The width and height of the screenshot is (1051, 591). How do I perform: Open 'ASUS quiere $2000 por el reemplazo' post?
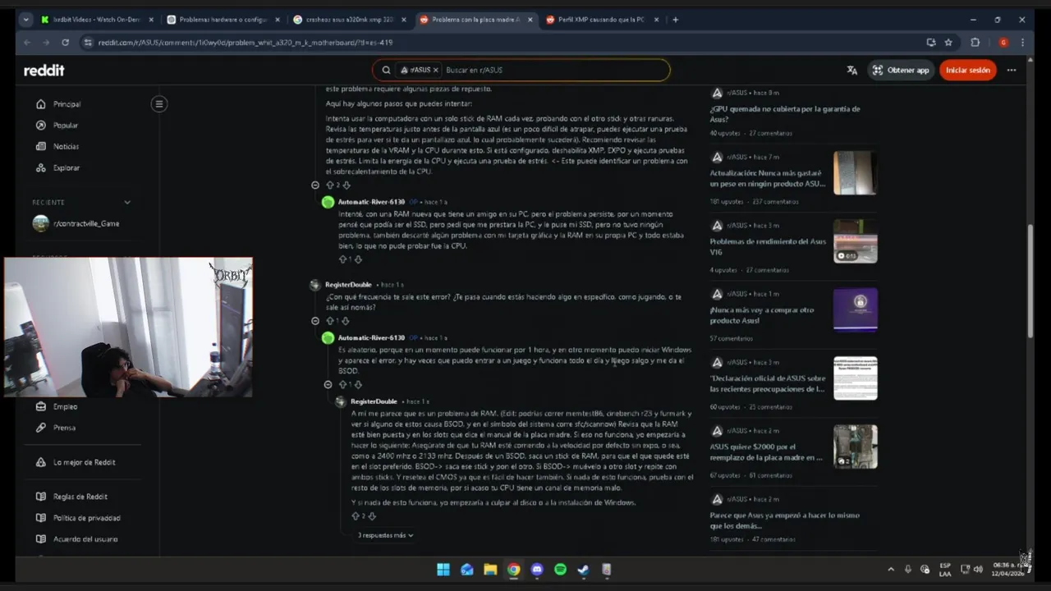tap(766, 452)
